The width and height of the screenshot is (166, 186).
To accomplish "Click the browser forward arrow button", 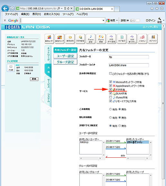I will [x=12, y=9].
